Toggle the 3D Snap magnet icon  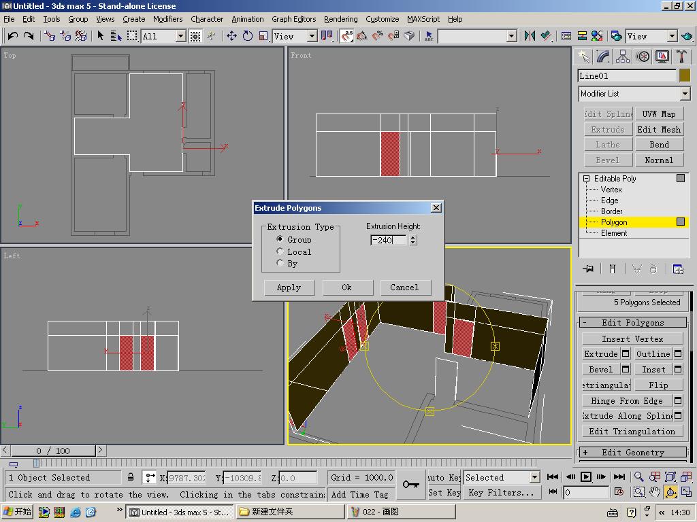346,36
